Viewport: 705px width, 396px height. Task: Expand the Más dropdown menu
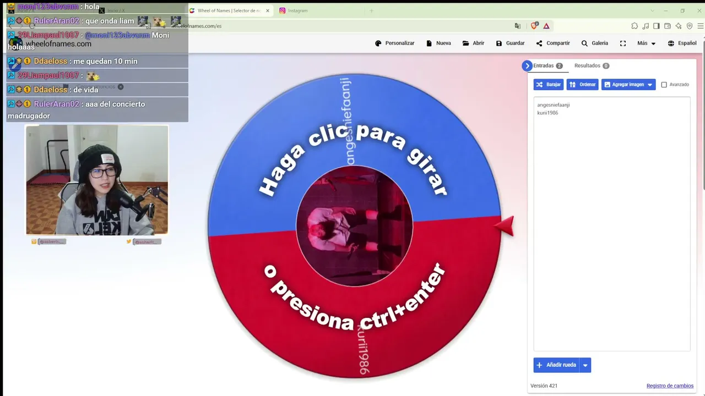646,43
